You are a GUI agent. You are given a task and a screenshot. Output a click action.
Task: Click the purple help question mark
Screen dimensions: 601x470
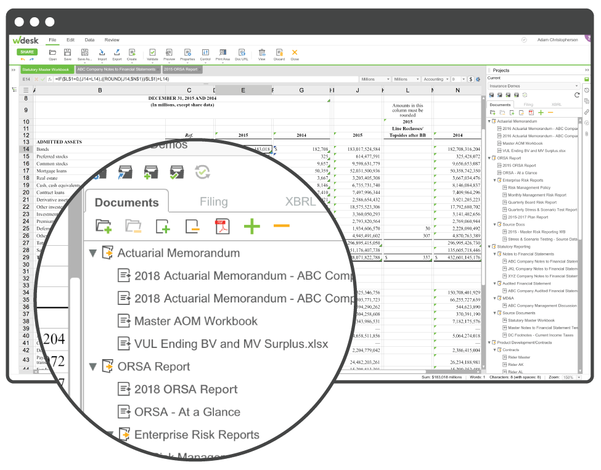click(x=588, y=38)
